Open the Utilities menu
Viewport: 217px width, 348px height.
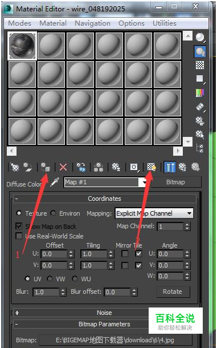(x=165, y=23)
